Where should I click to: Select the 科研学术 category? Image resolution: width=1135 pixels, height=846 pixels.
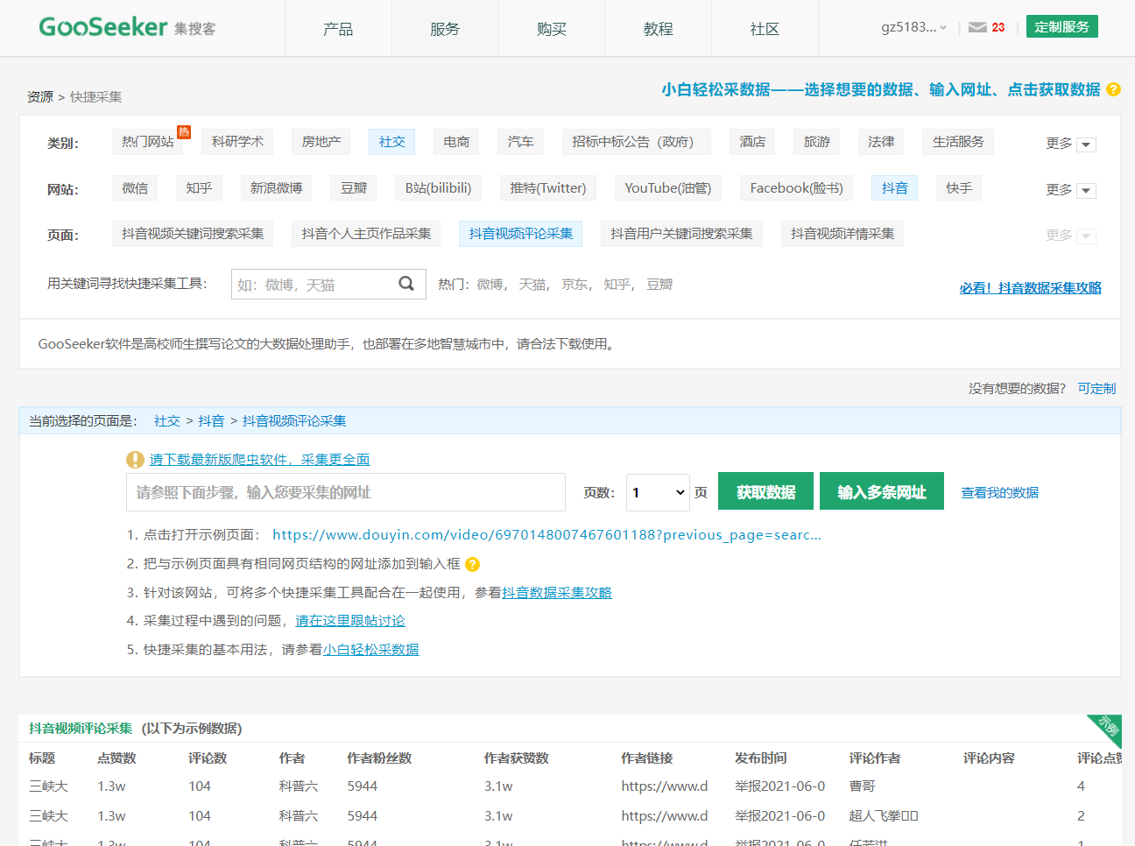coord(237,142)
